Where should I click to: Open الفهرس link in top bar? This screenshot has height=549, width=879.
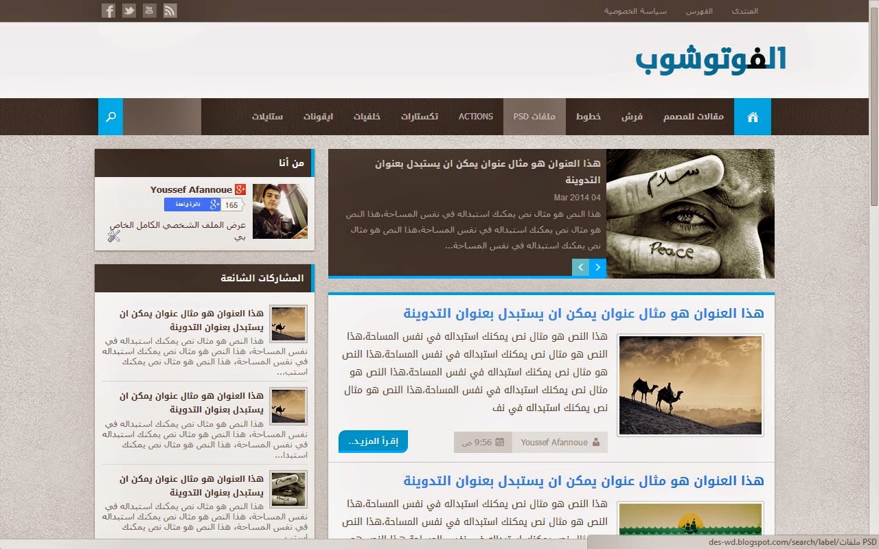(699, 11)
